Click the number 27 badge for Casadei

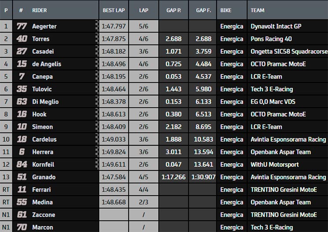tap(22, 51)
